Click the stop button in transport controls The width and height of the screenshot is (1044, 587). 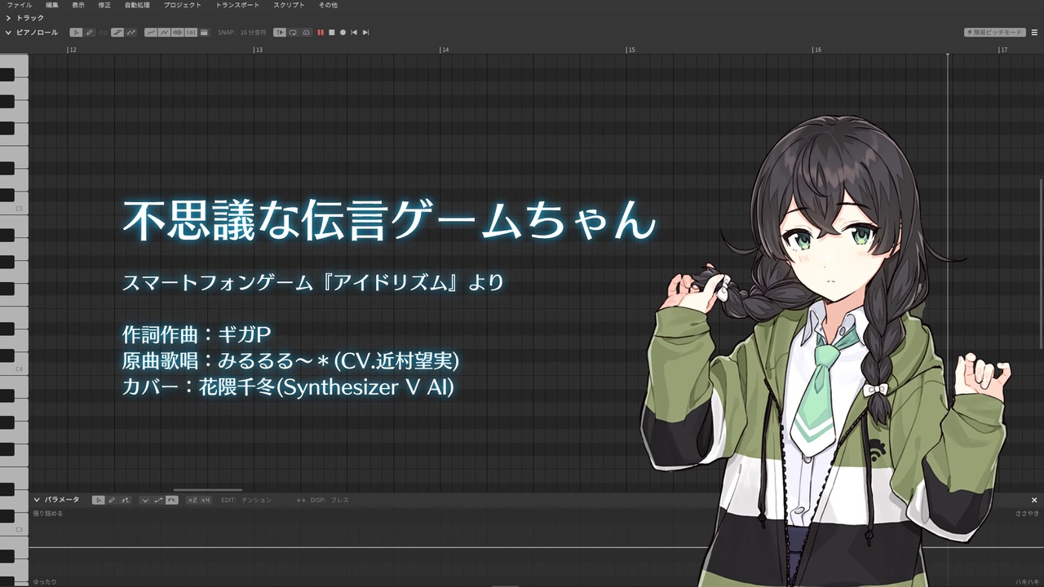click(x=331, y=33)
